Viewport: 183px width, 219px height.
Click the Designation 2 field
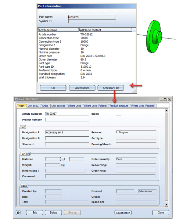coord(67,138)
